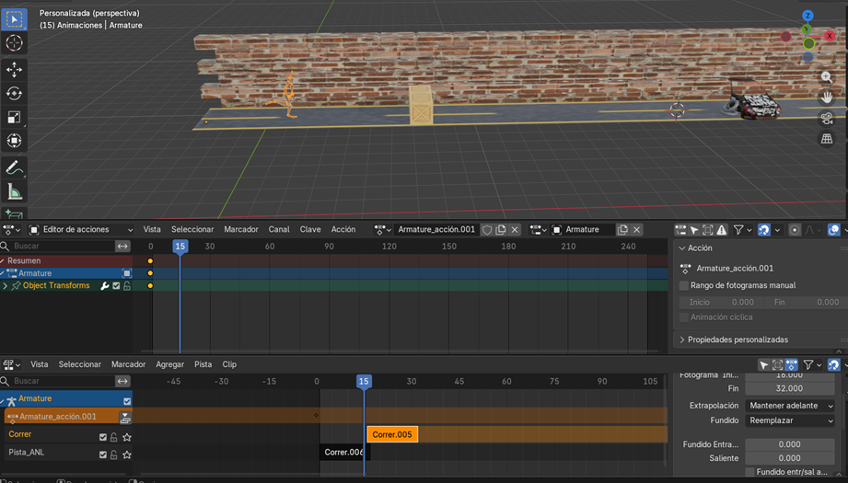Screen dimensions: 848x483
Task: Choose the Scale tool
Action: click(14, 117)
